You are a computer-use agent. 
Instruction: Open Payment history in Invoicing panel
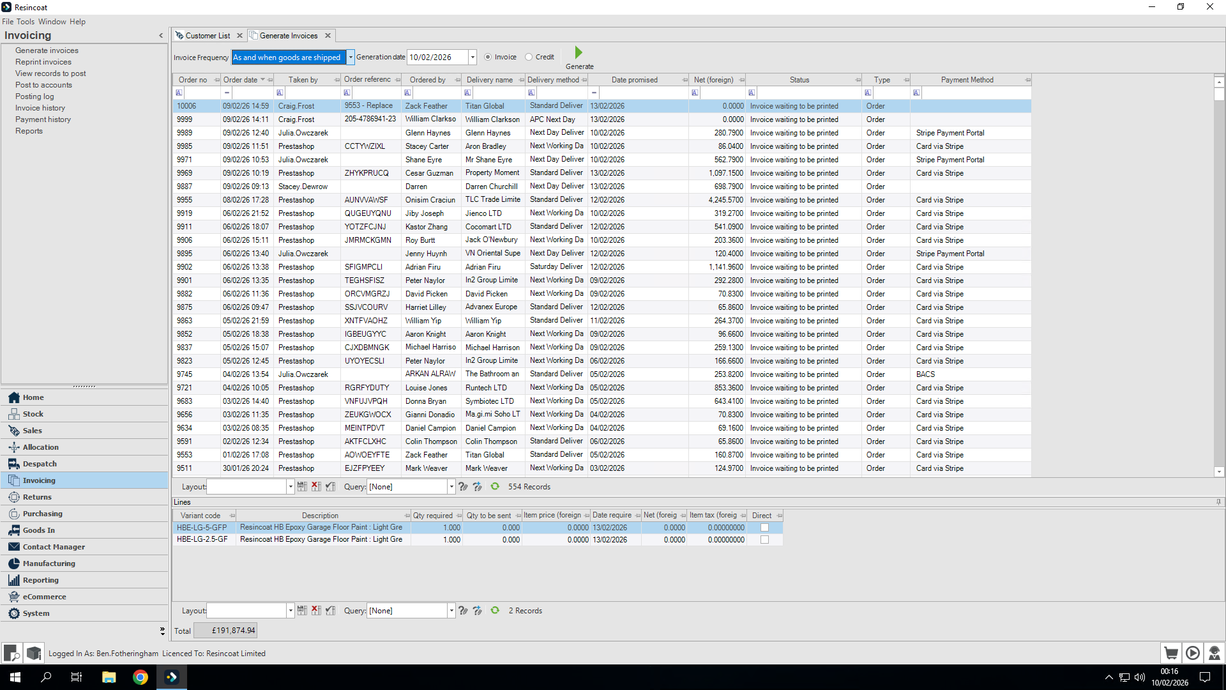pyautogui.click(x=43, y=119)
